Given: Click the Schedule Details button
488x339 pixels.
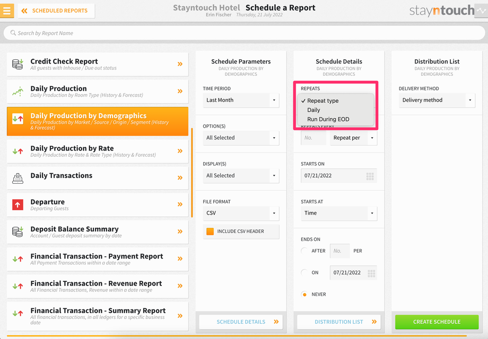Looking at the screenshot, I should (241, 322).
